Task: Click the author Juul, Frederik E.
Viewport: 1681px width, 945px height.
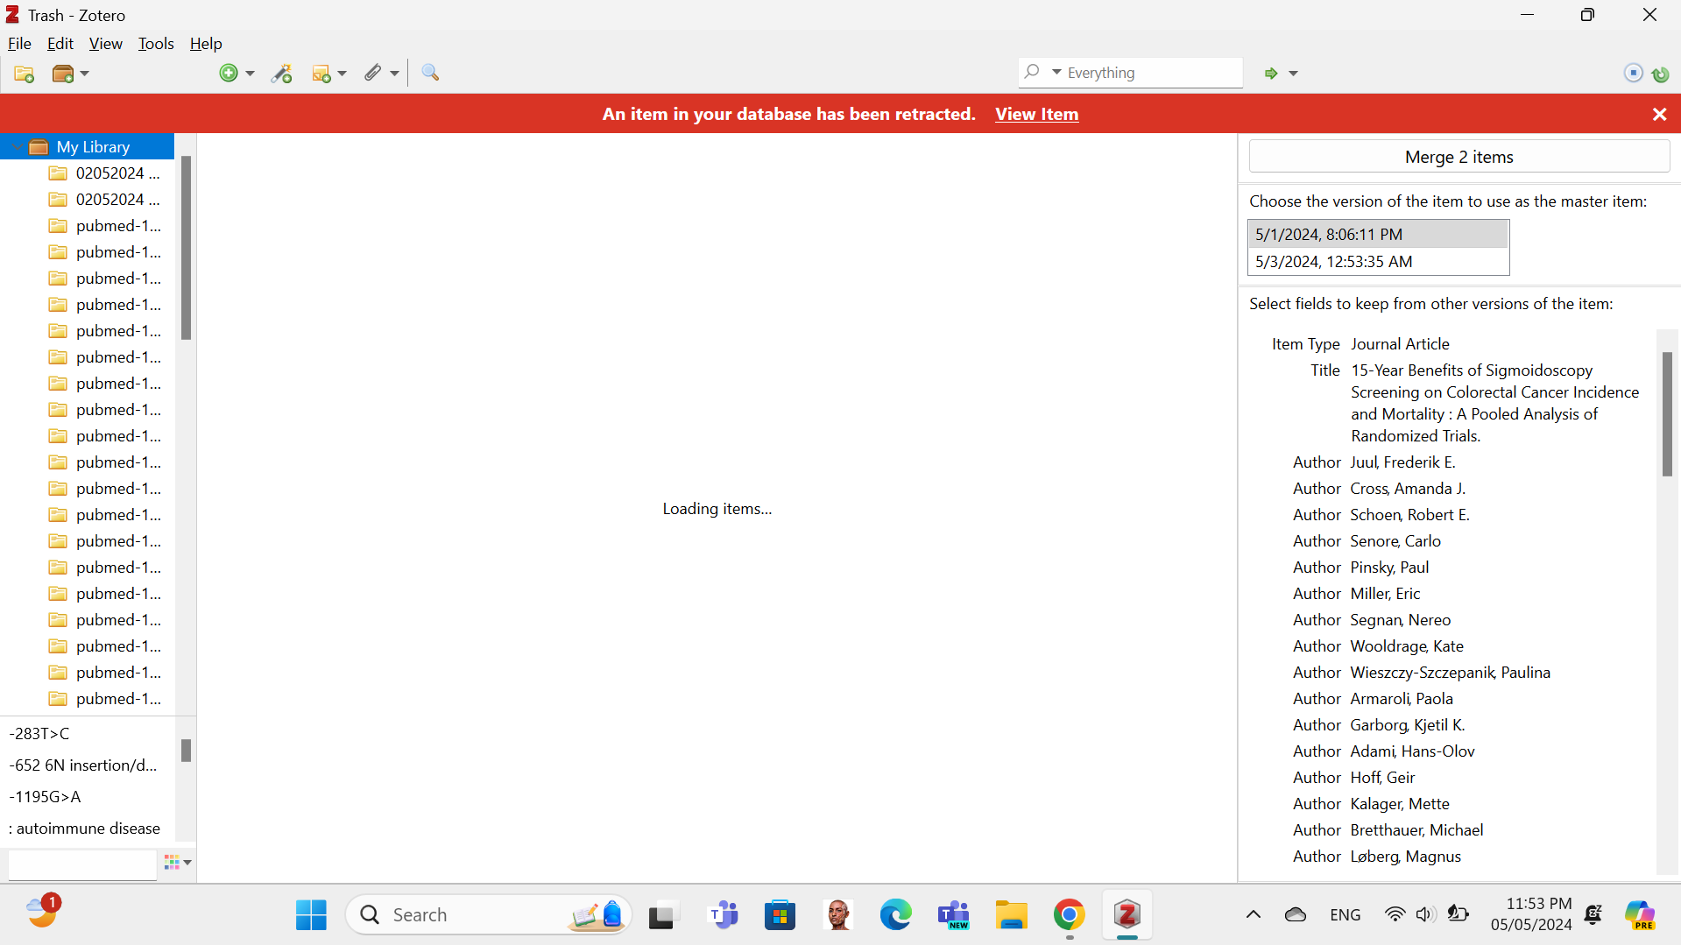Action: [x=1402, y=462]
